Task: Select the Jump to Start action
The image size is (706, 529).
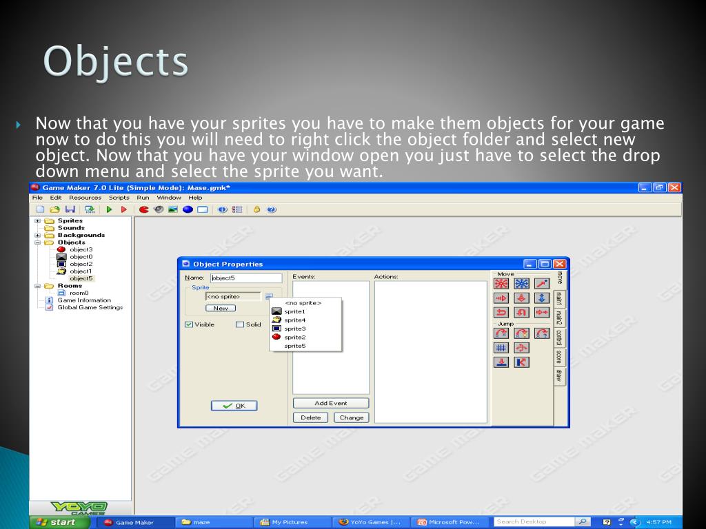Action: pos(521,333)
